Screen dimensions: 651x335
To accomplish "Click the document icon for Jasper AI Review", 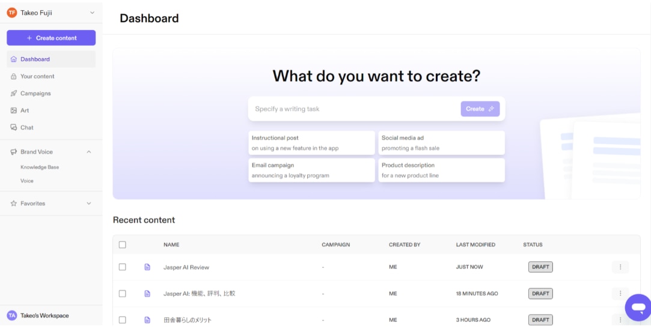I will coord(147,267).
